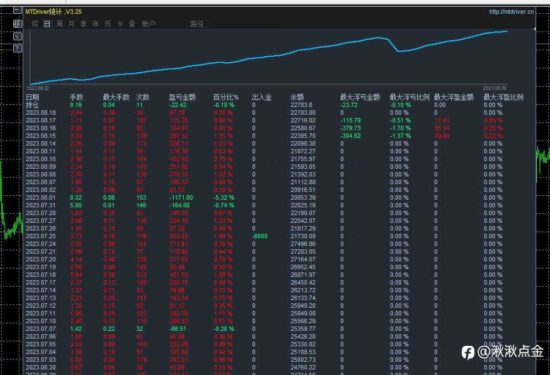Screen dimensions: 550x375
Task: Open the M tab
Action: 120,24
